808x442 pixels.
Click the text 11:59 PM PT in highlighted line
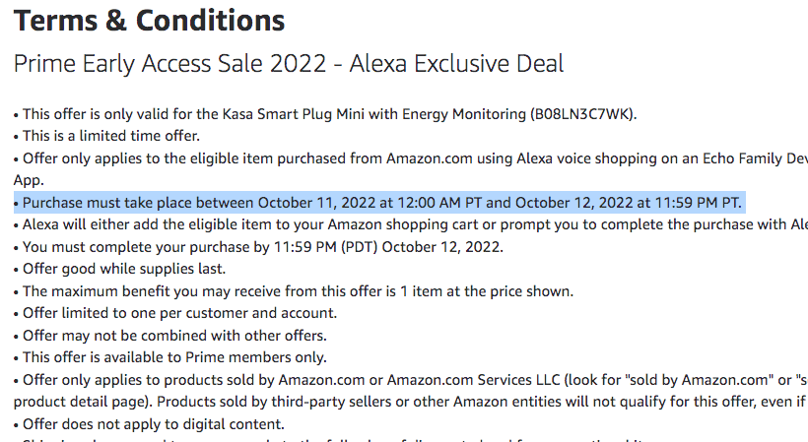tap(698, 202)
